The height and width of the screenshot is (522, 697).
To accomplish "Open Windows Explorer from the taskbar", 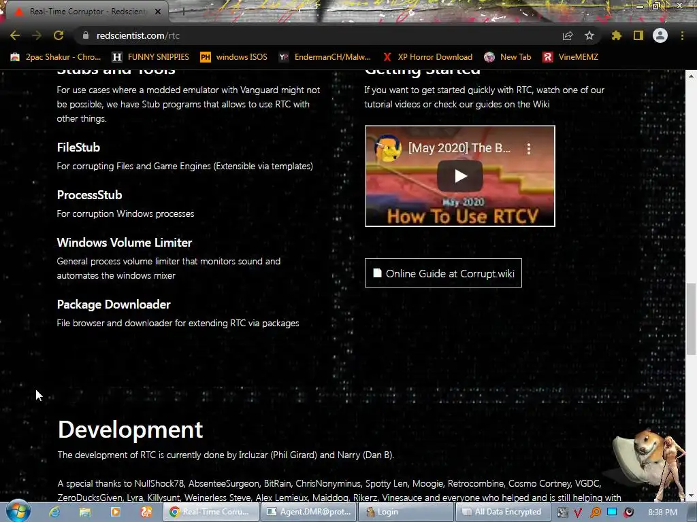I will tap(85, 512).
